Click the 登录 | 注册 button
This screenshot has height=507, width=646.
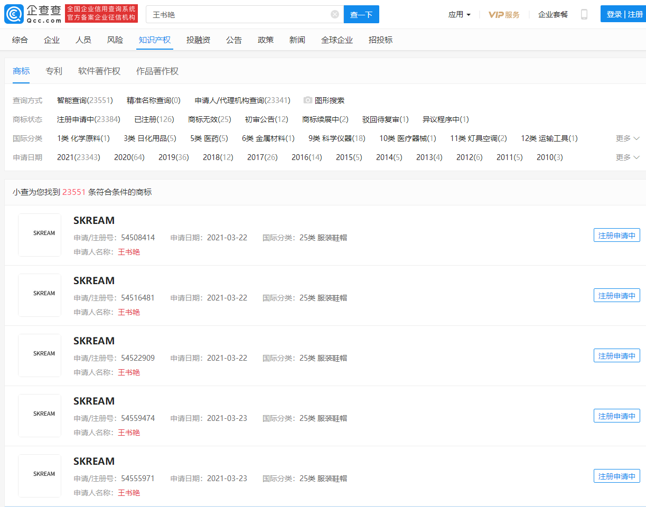click(x=624, y=14)
